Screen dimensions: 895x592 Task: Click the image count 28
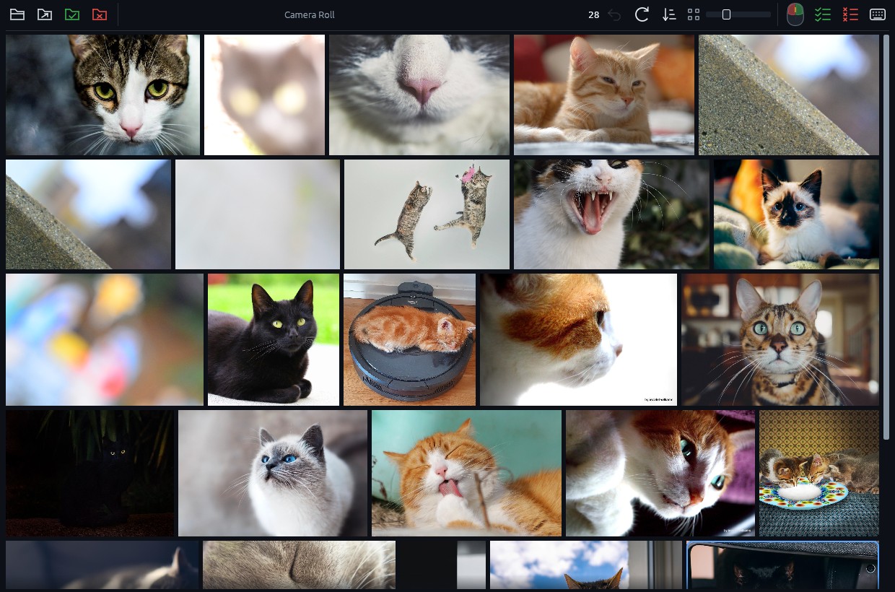[x=593, y=14]
